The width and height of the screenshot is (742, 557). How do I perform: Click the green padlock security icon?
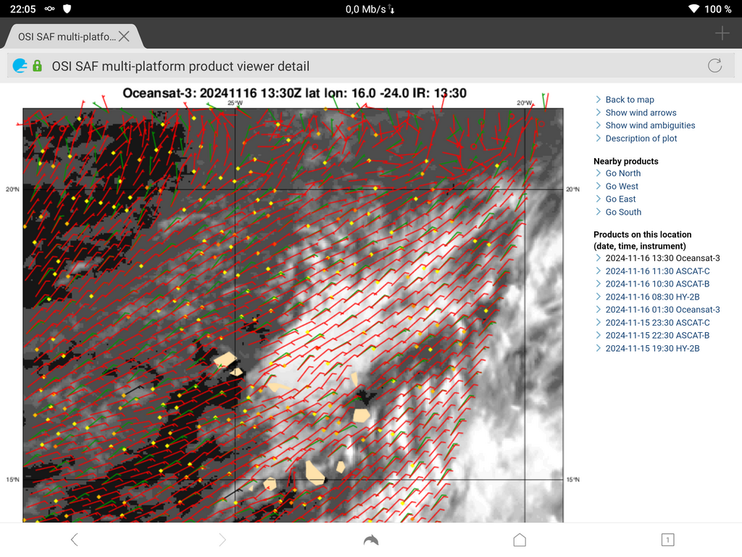pyautogui.click(x=38, y=66)
